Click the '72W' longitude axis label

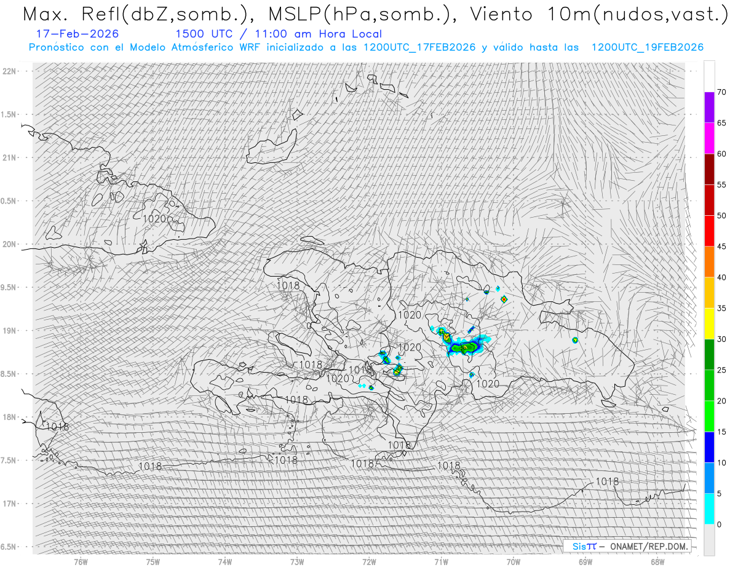click(x=369, y=561)
